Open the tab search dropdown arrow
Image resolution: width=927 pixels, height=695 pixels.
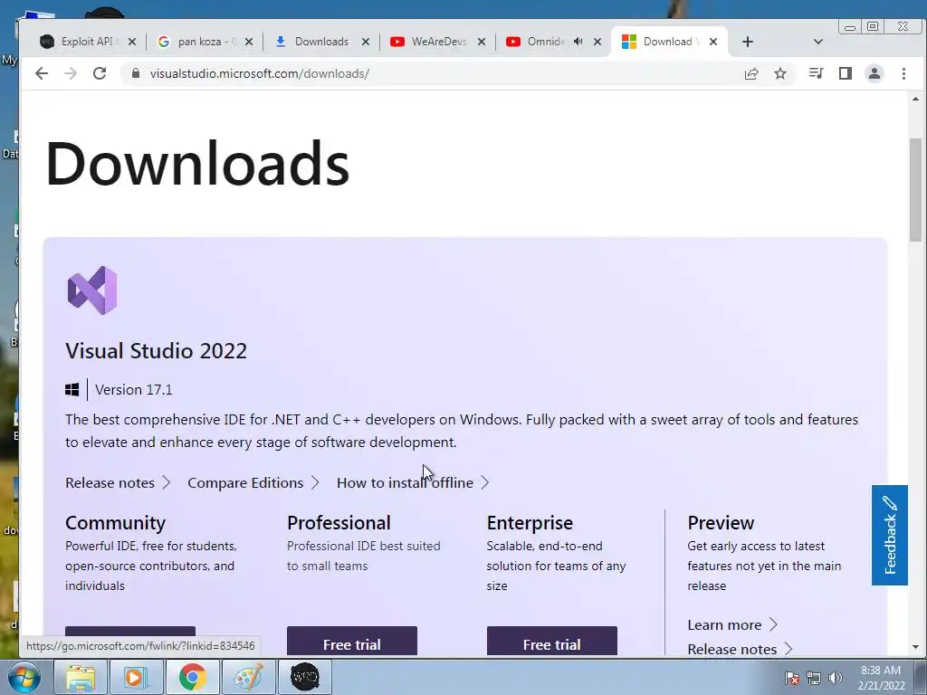coord(818,42)
